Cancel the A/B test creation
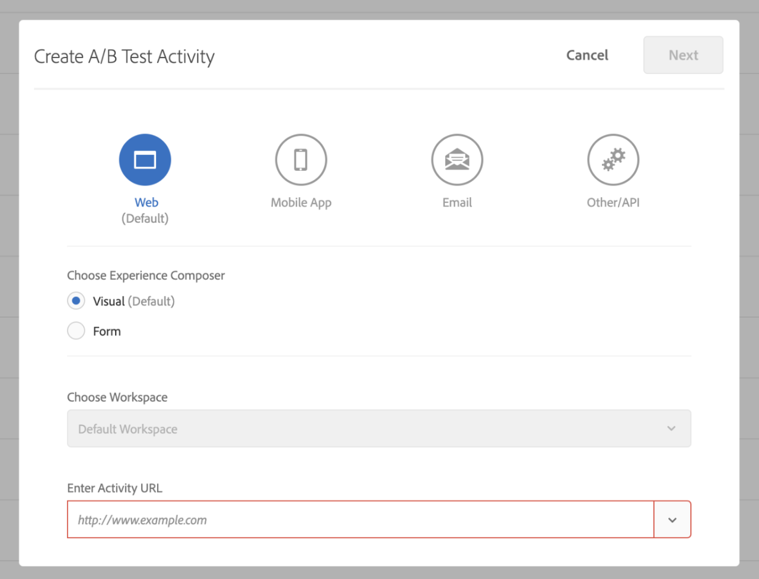759x579 pixels. tap(587, 55)
